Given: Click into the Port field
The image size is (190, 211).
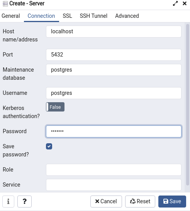Looking at the screenshot, I should 114,55.
